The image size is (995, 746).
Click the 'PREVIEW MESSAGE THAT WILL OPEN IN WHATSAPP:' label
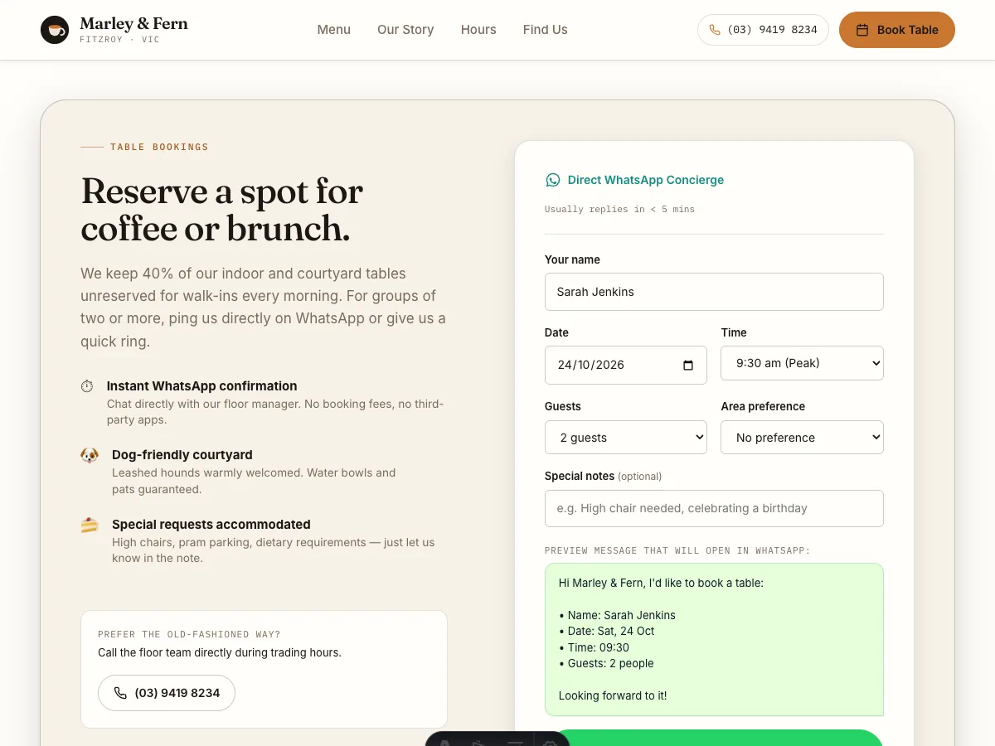(x=677, y=550)
